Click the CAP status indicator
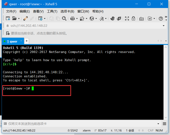This screenshot has height=135, width=170. point(151,130)
